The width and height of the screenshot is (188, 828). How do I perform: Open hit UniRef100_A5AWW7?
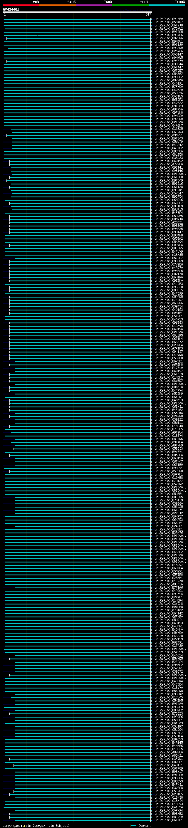169,22
